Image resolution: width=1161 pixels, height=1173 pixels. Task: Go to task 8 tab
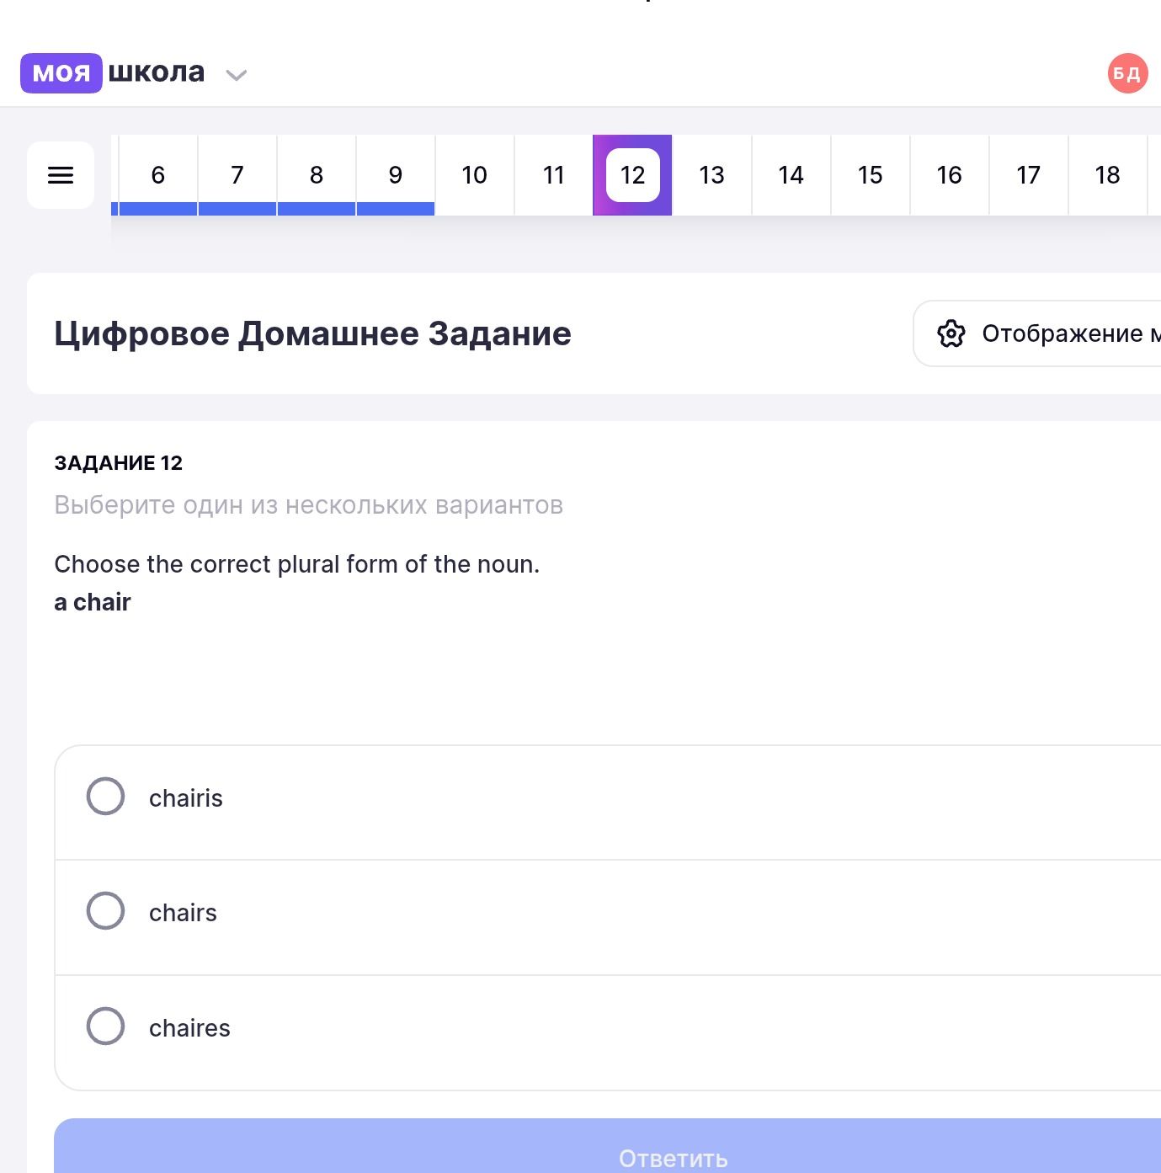[x=317, y=175]
